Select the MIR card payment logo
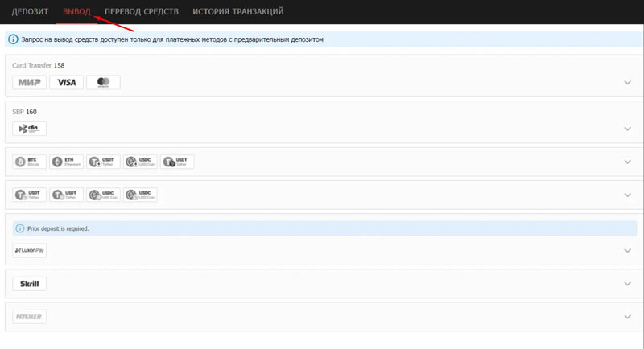Viewport: 644px width, 349px height. coord(30,82)
